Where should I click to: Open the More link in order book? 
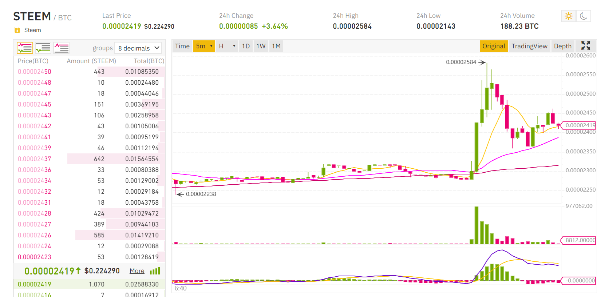137,271
